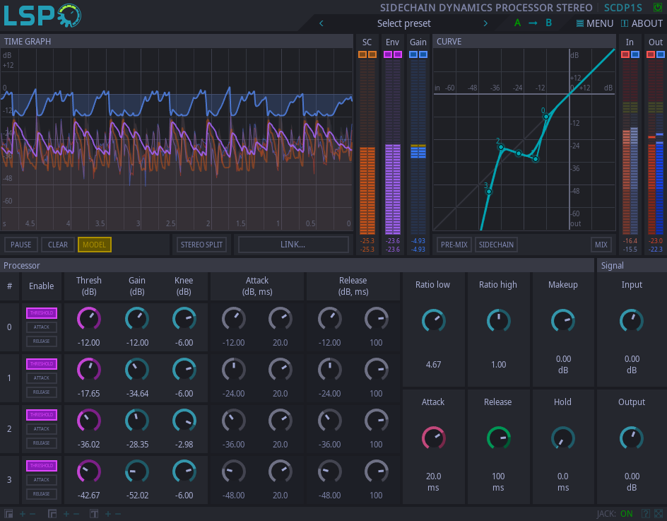Toggle the left blue Gain channel indicator

[x=413, y=54]
